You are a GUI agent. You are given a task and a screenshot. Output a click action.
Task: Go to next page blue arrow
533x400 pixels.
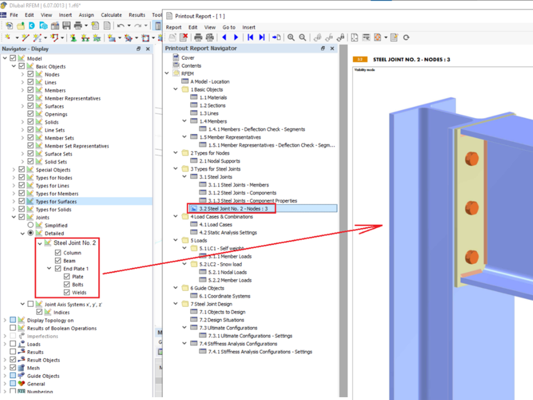coord(236,37)
